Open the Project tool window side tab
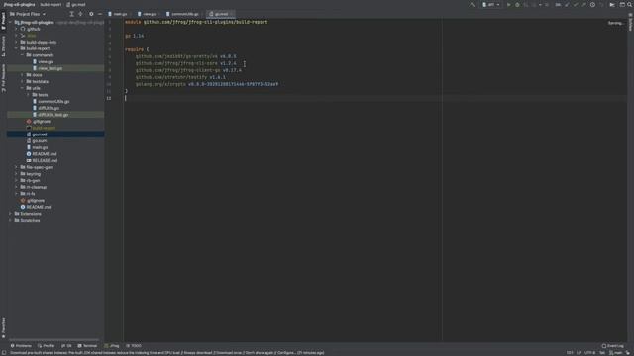Image resolution: width=634 pixels, height=356 pixels. (3, 21)
